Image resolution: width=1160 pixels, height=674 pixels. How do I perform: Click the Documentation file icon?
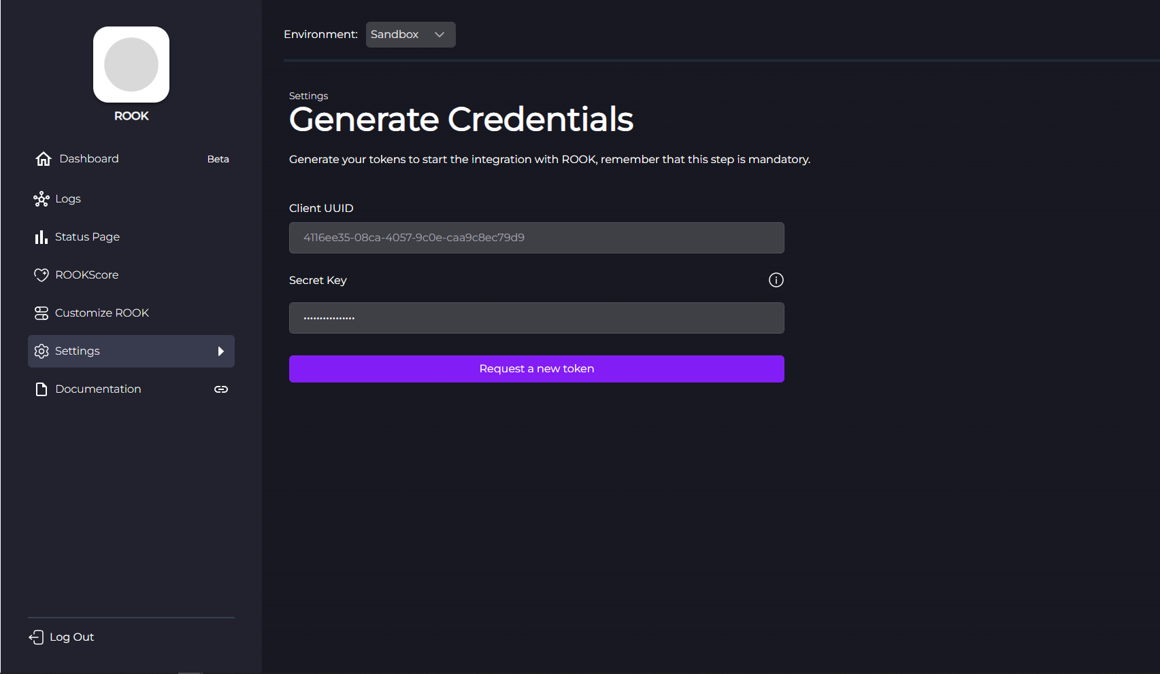(x=42, y=389)
